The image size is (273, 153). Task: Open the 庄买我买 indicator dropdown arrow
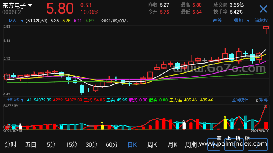point(22,100)
